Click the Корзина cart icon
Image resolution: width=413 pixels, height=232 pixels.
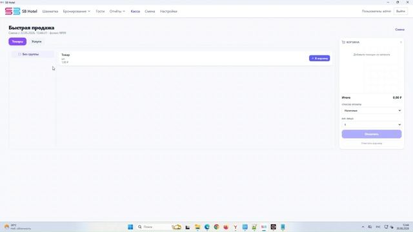[343, 42]
